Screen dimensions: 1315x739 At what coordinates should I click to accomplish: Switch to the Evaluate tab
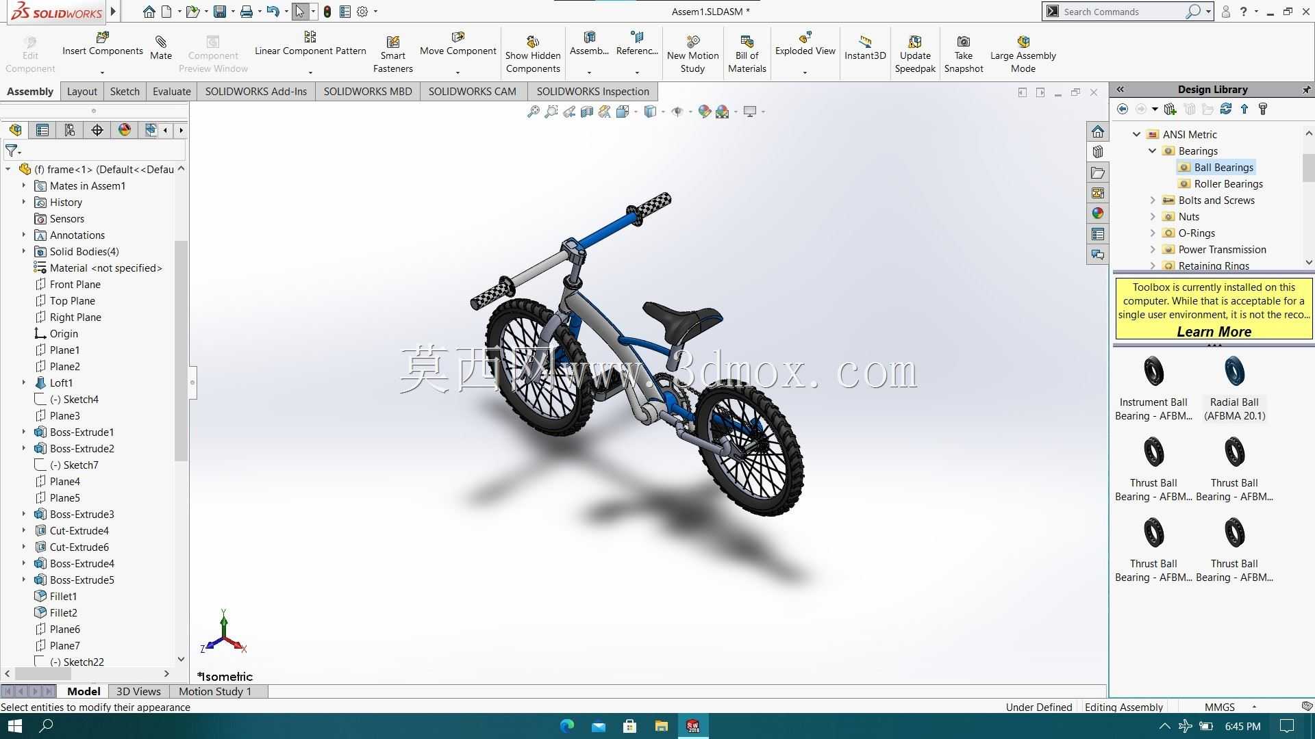click(x=172, y=92)
